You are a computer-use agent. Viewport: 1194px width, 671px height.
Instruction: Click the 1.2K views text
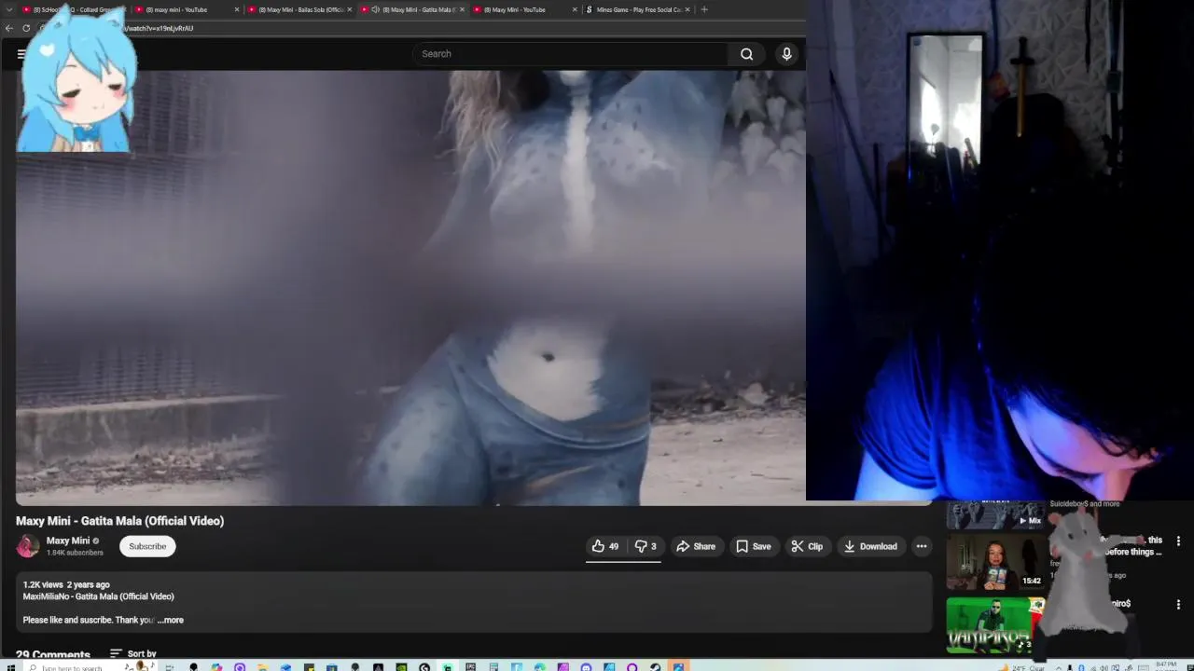pyautogui.click(x=43, y=584)
